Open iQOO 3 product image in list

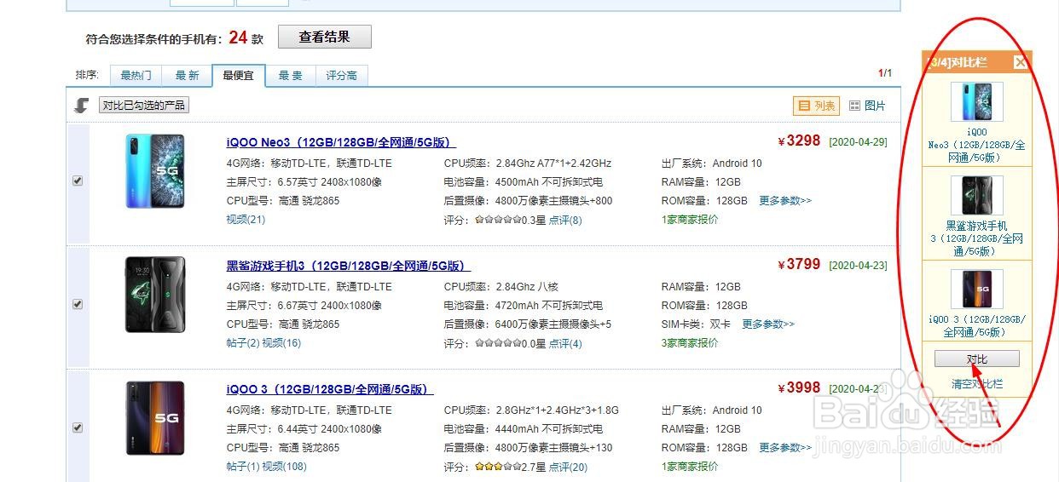(x=154, y=418)
